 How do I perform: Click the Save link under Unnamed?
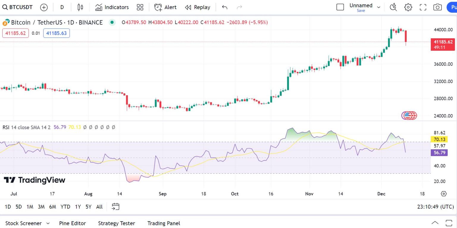[360, 10]
